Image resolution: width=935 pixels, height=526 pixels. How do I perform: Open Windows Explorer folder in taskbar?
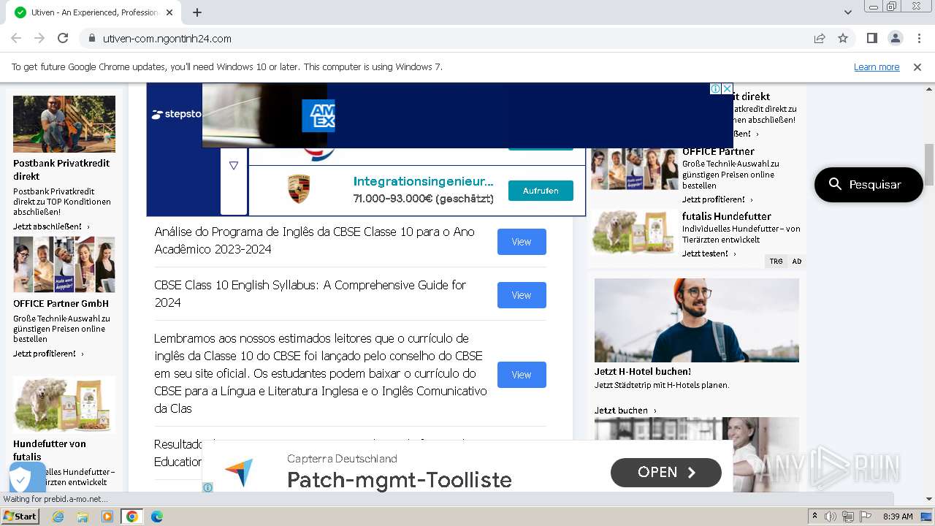coord(83,517)
